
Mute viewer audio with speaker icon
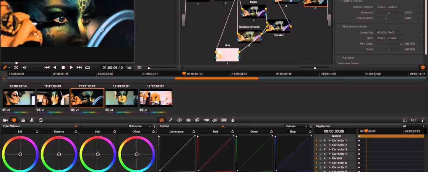click(x=24, y=67)
